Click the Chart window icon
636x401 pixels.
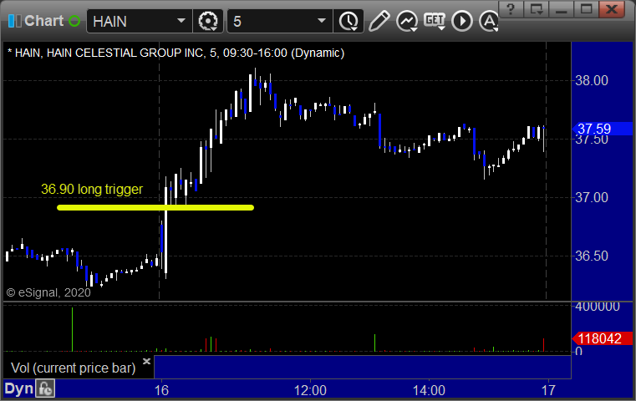coord(14,21)
